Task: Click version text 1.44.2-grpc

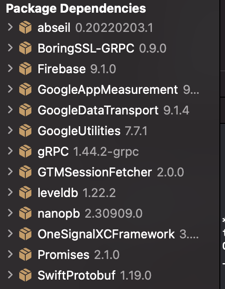Action: pos(106,152)
